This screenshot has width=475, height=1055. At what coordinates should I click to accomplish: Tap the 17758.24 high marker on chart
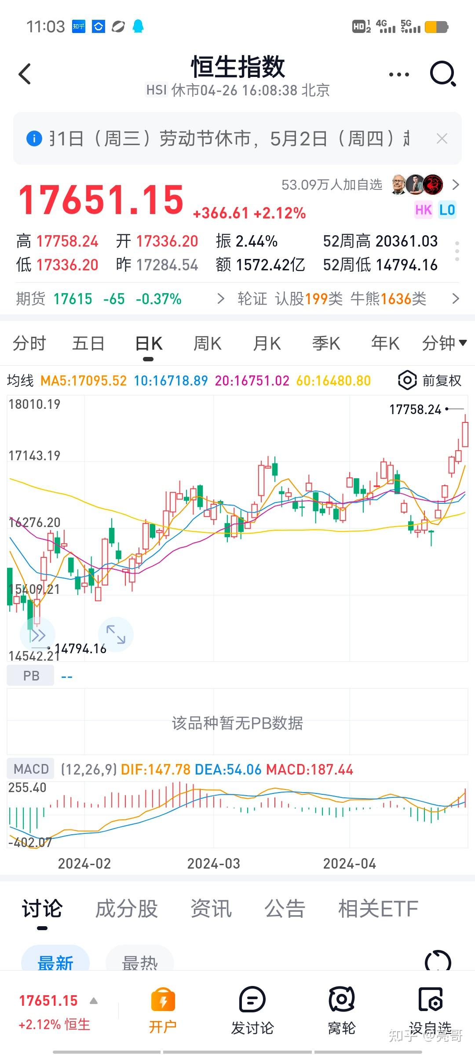tap(415, 410)
